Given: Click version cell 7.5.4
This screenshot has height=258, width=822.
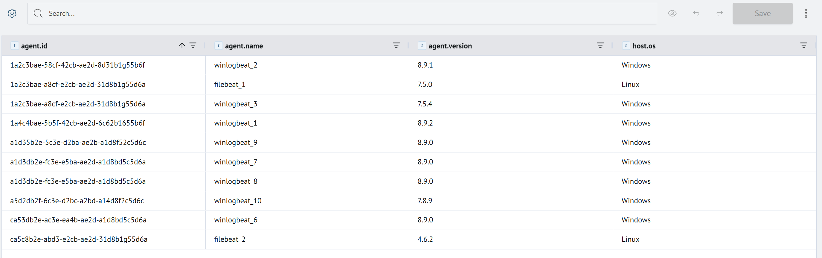Looking at the screenshot, I should pyautogui.click(x=511, y=104).
